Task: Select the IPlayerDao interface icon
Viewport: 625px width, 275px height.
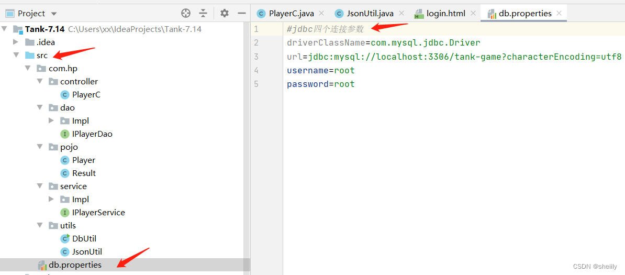Action: 64,134
